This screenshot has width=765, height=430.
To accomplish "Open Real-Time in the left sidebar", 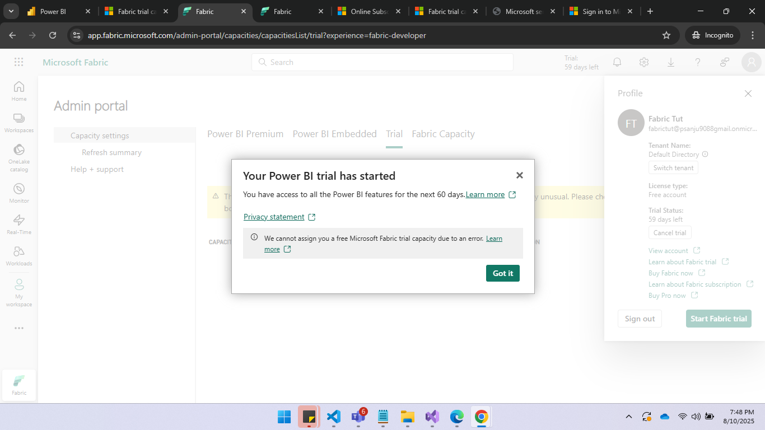I will pos(19,225).
